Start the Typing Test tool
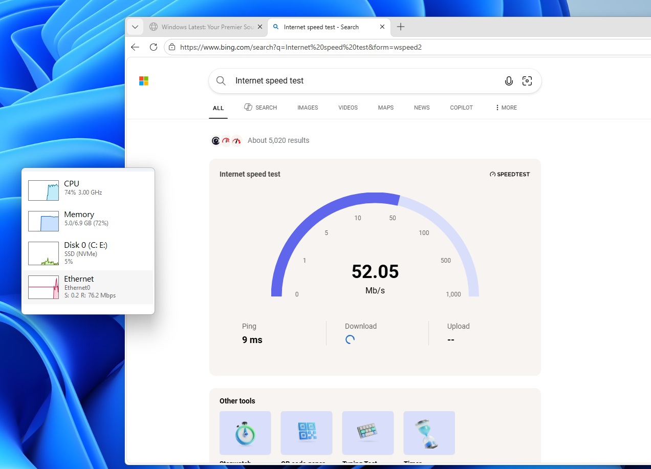 pos(367,433)
